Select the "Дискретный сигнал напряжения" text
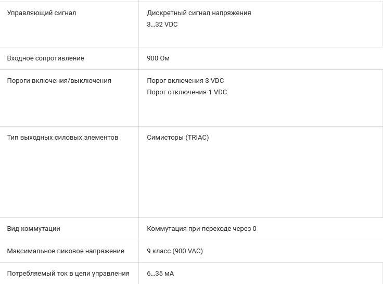Screen dimensions: 383x284 [x=199, y=13]
